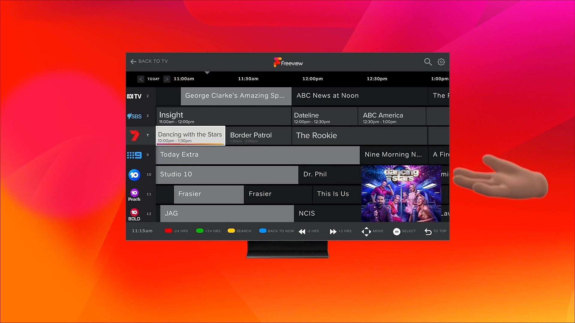Select the ABC TV channel logo
This screenshot has height=323, width=575.
[134, 96]
